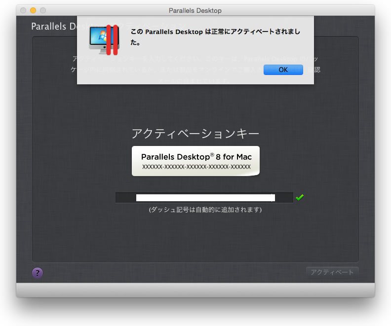Viewport: 391px width, 326px height.
Task: Click the Parallels Desktop icon in dialog
Action: pyautogui.click(x=104, y=40)
